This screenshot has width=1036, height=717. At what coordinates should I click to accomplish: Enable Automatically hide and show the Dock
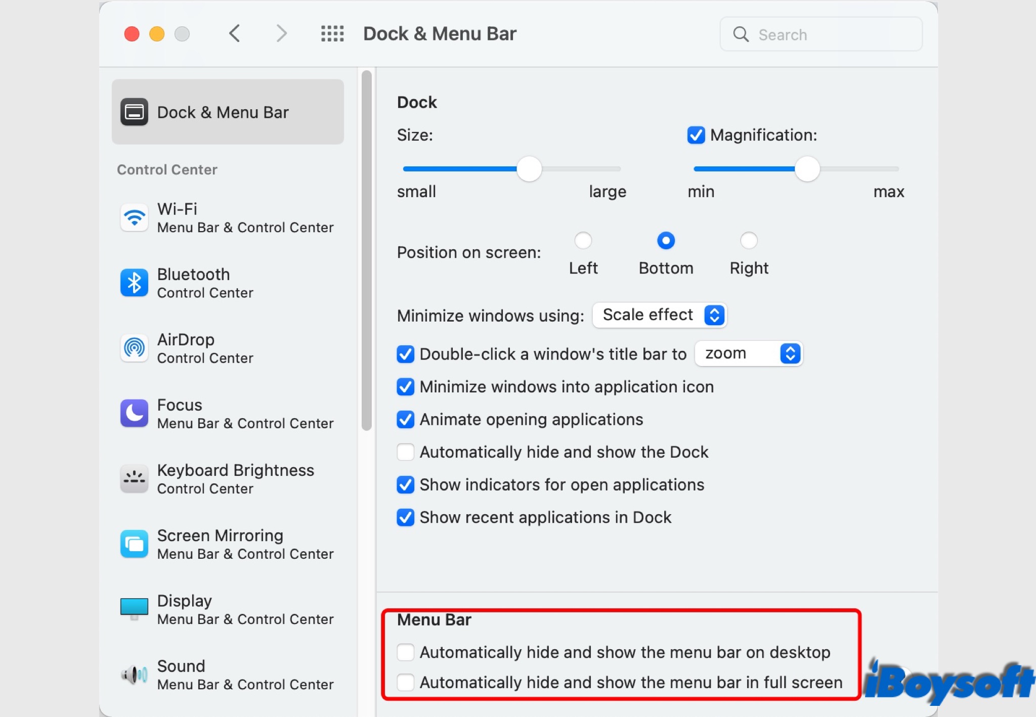point(405,451)
